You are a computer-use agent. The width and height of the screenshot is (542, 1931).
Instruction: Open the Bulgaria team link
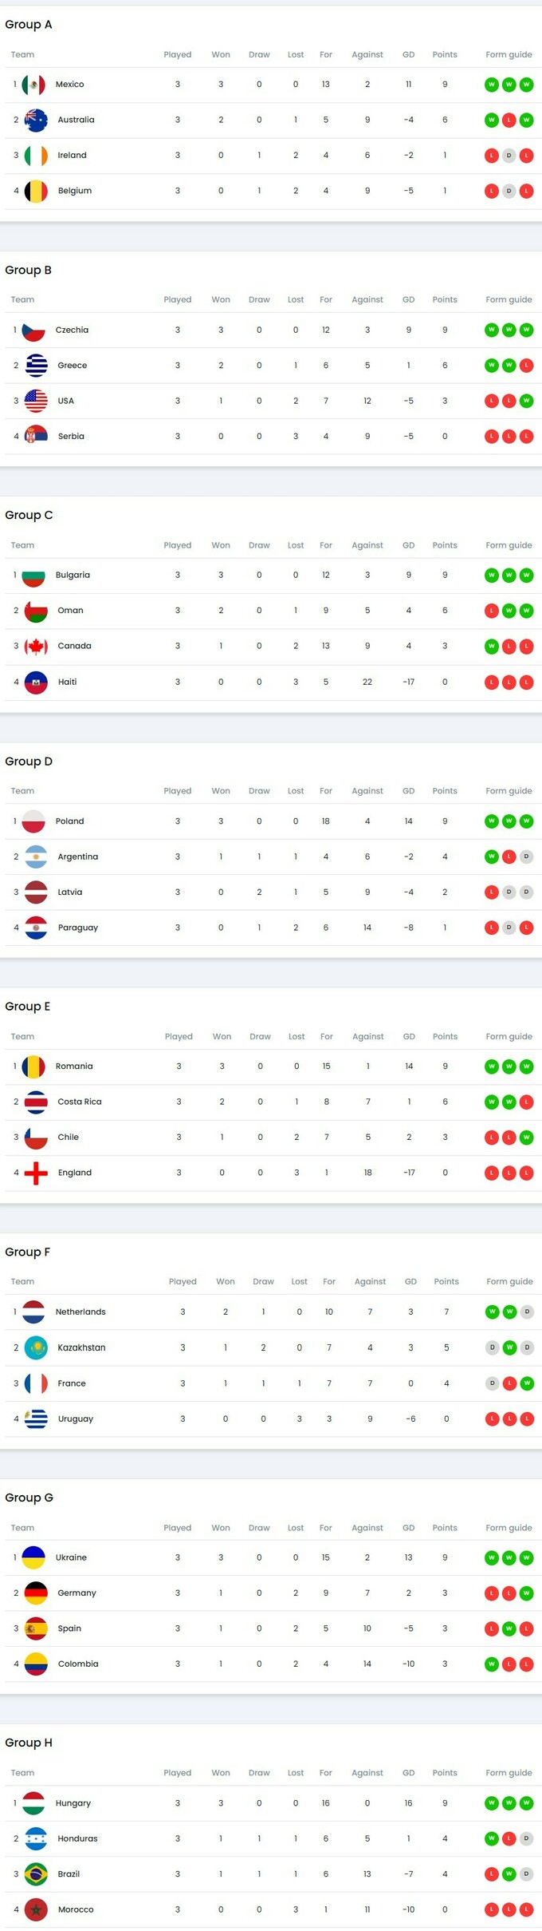[x=73, y=575]
